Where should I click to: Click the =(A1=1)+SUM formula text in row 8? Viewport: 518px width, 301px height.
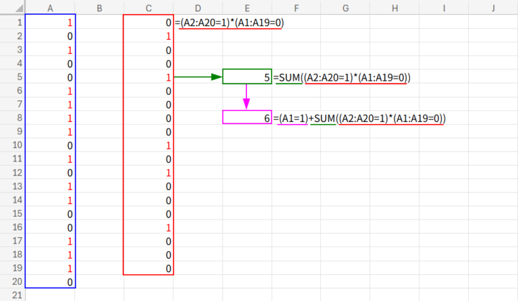[x=360, y=118]
